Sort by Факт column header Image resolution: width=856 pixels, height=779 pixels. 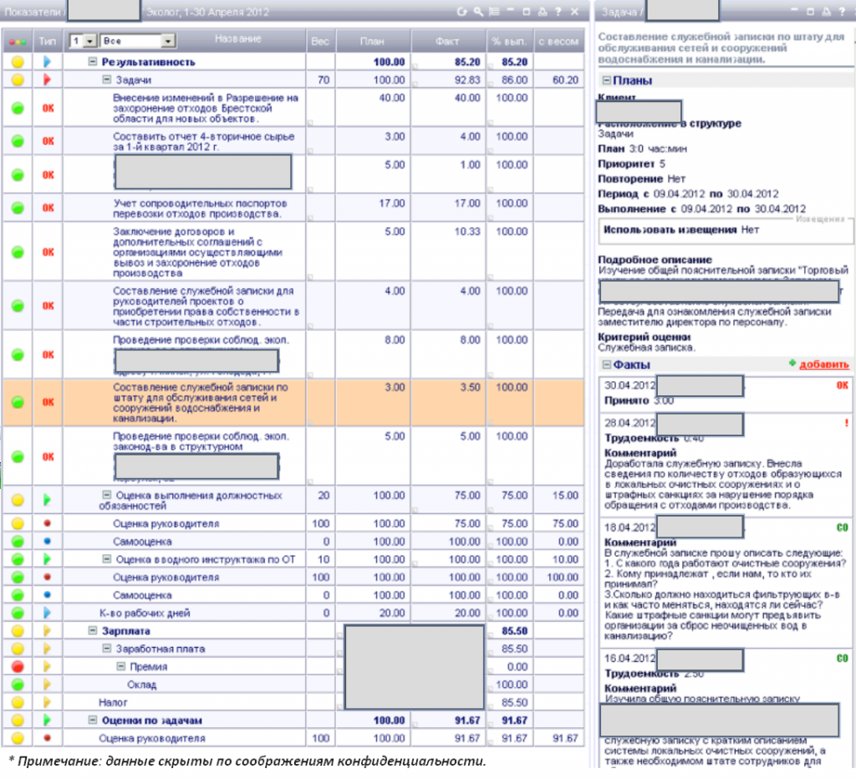pyautogui.click(x=448, y=42)
